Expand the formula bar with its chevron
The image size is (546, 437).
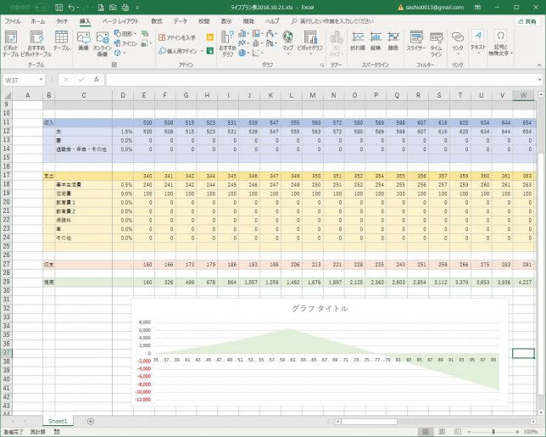click(x=539, y=80)
